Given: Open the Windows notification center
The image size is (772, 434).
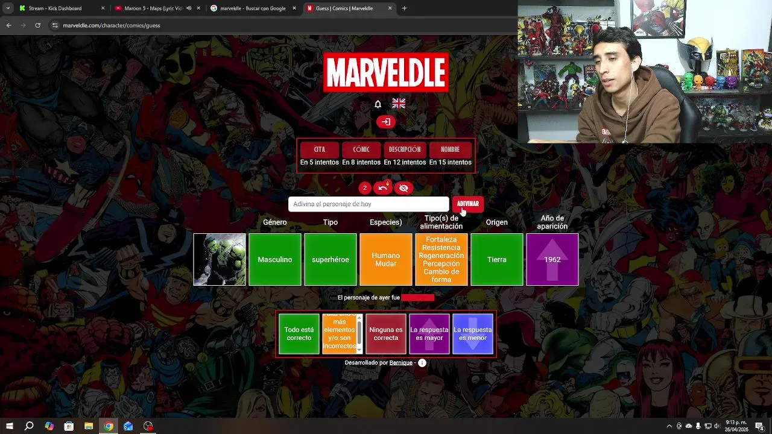Looking at the screenshot, I should click(x=759, y=426).
